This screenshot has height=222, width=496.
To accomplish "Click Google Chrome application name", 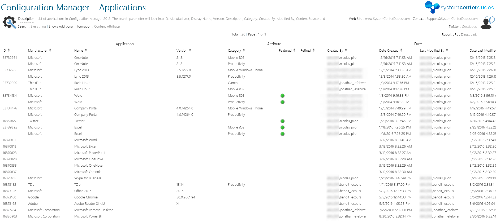I will (86, 197).
